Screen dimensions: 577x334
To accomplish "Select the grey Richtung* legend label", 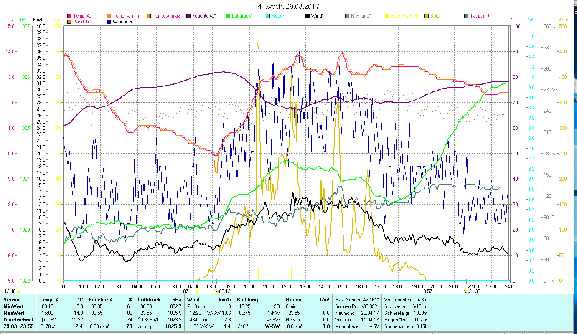I will 361,16.
